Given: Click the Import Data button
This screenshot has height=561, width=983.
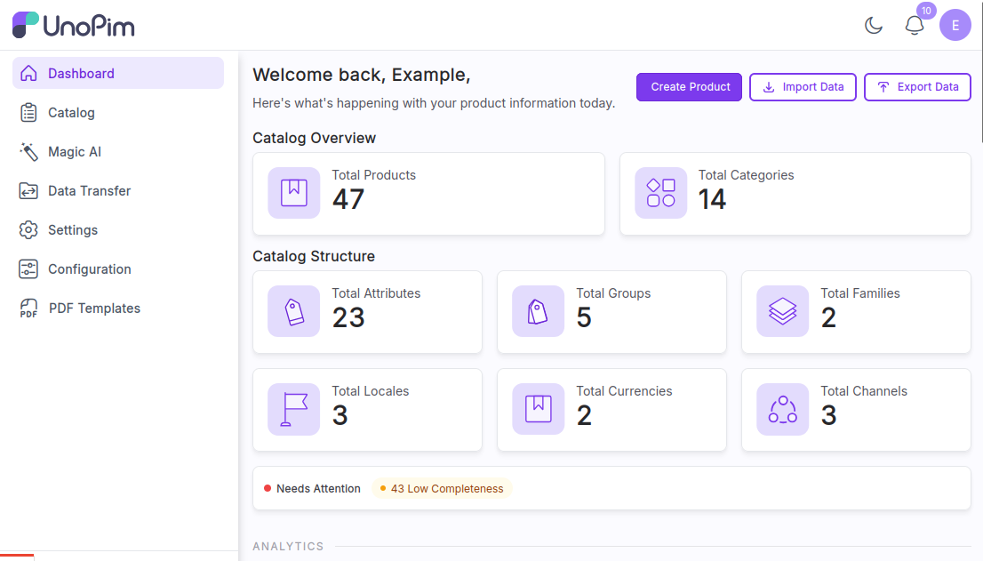Looking at the screenshot, I should click(803, 87).
